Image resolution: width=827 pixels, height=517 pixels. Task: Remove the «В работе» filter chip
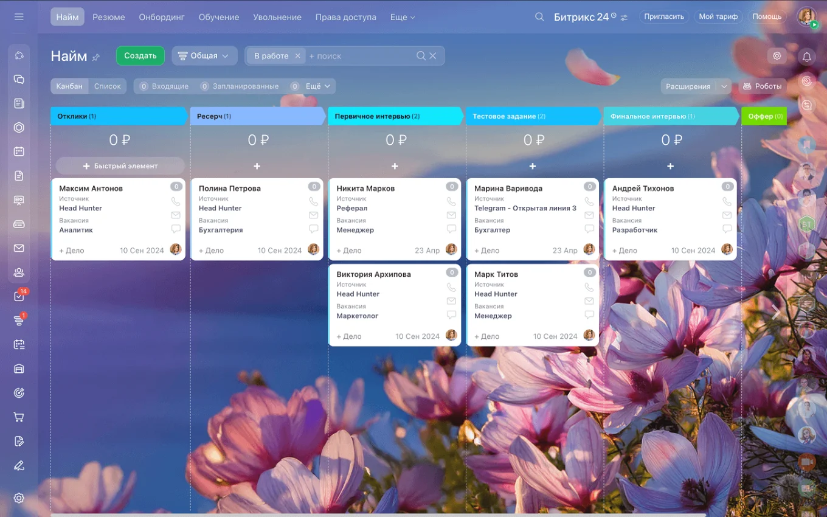coord(297,56)
